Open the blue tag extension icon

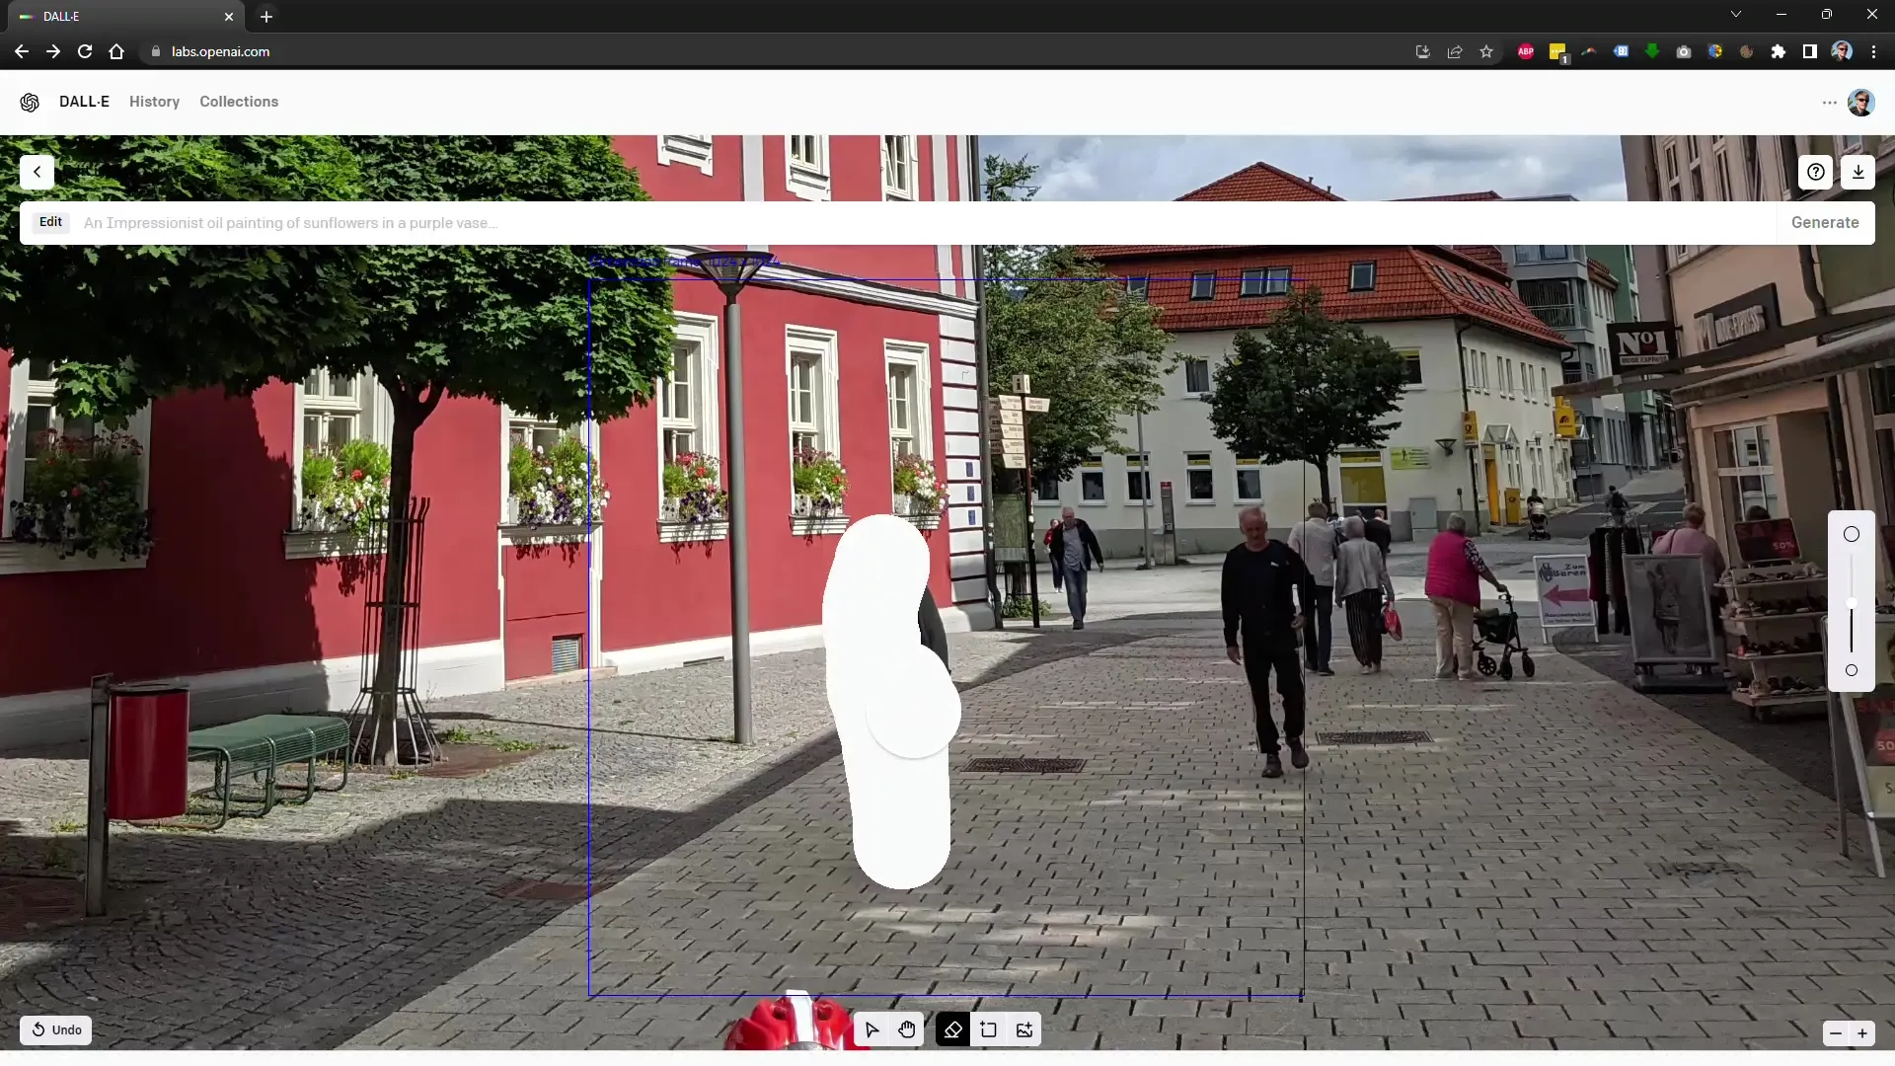pyautogui.click(x=1621, y=51)
